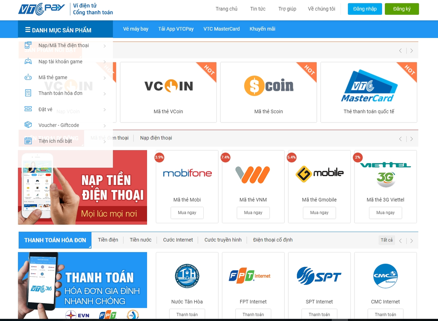The height and width of the screenshot is (321, 438).
Task: Open Tin tức in the top menu
Action: [x=258, y=9]
